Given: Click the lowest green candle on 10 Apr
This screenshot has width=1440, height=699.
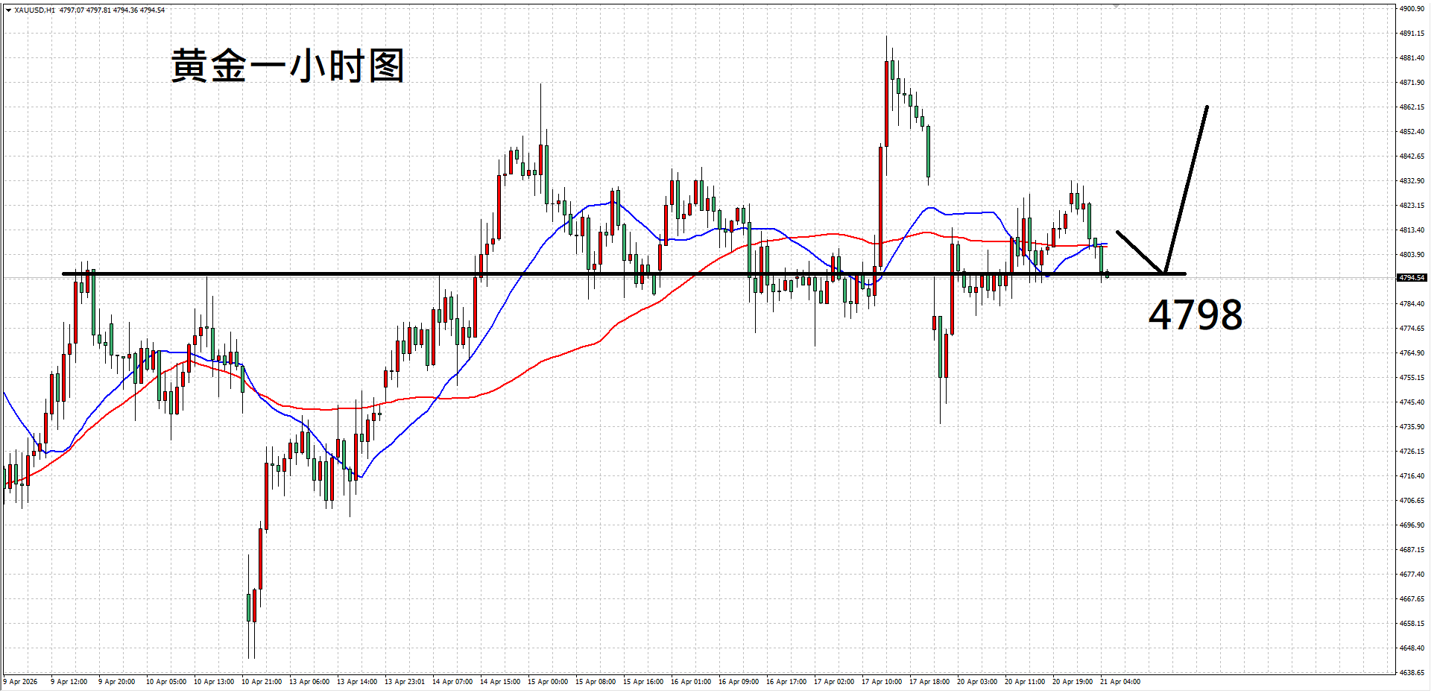Looking at the screenshot, I should [x=249, y=607].
